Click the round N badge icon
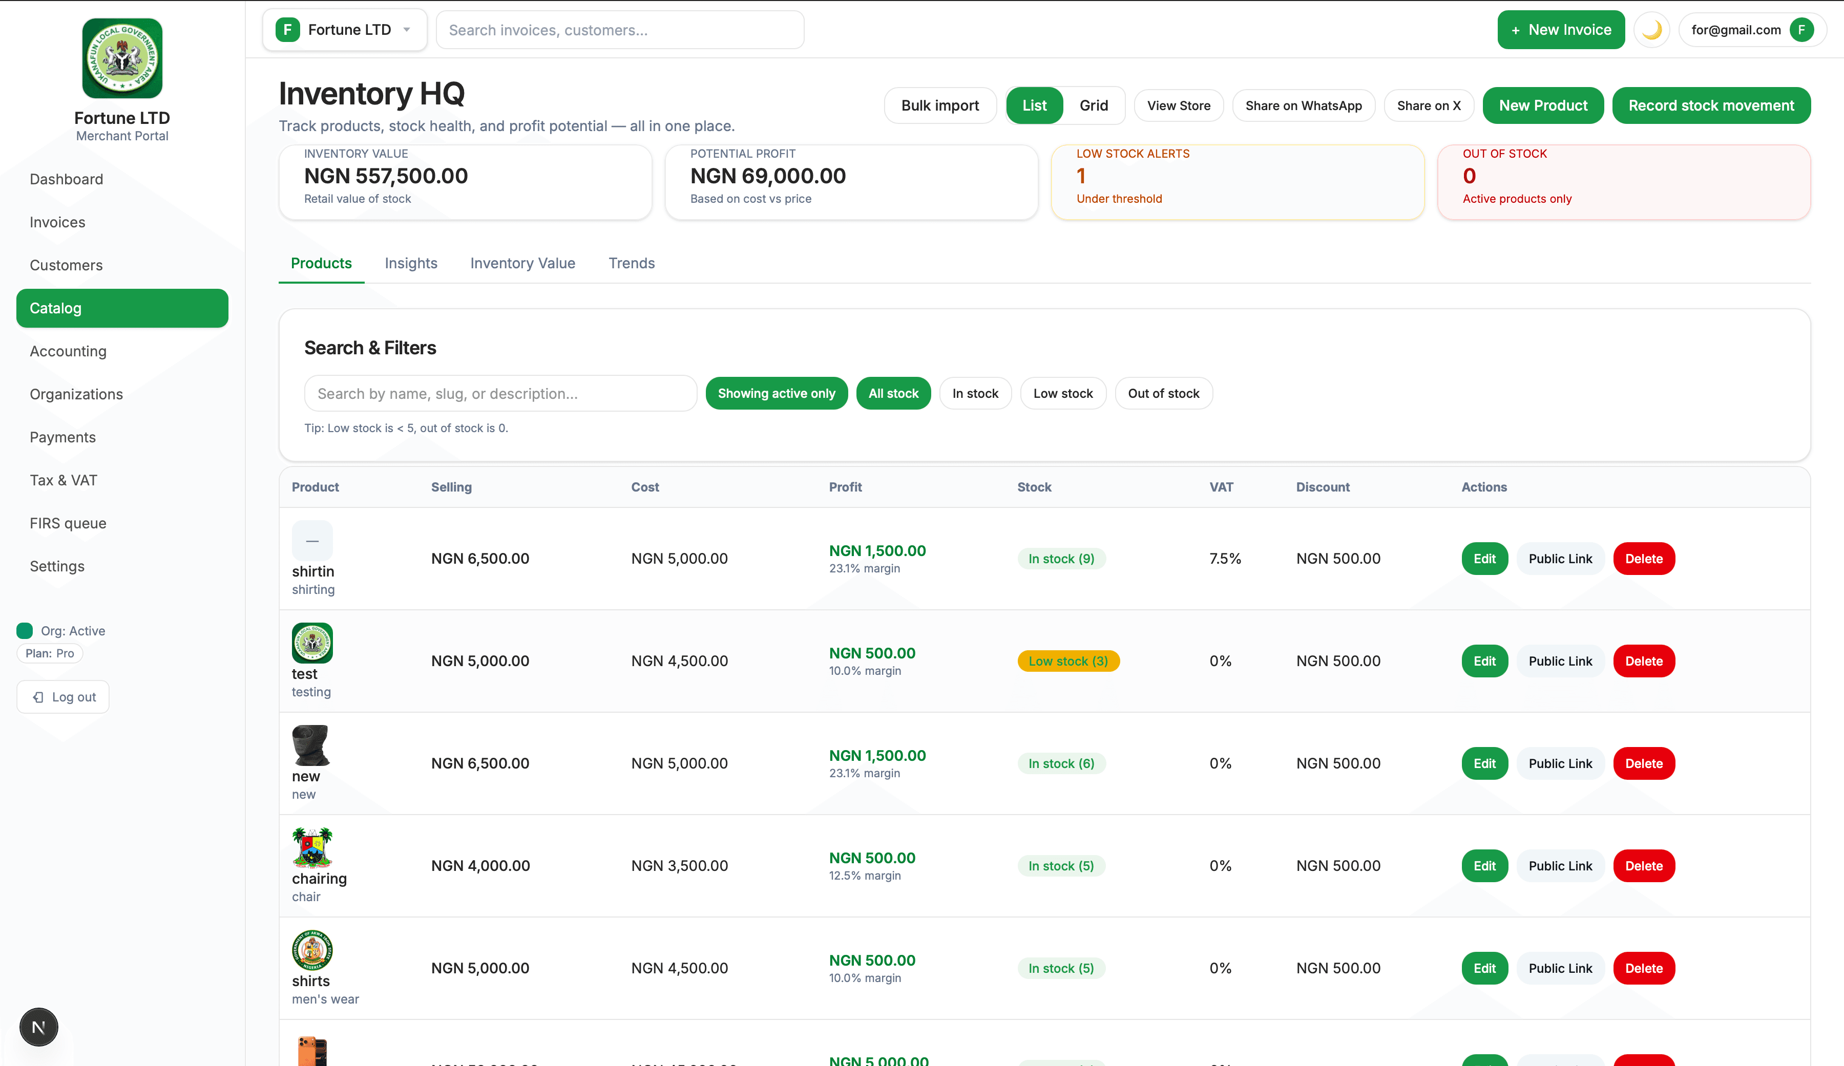The width and height of the screenshot is (1844, 1066). (39, 1027)
